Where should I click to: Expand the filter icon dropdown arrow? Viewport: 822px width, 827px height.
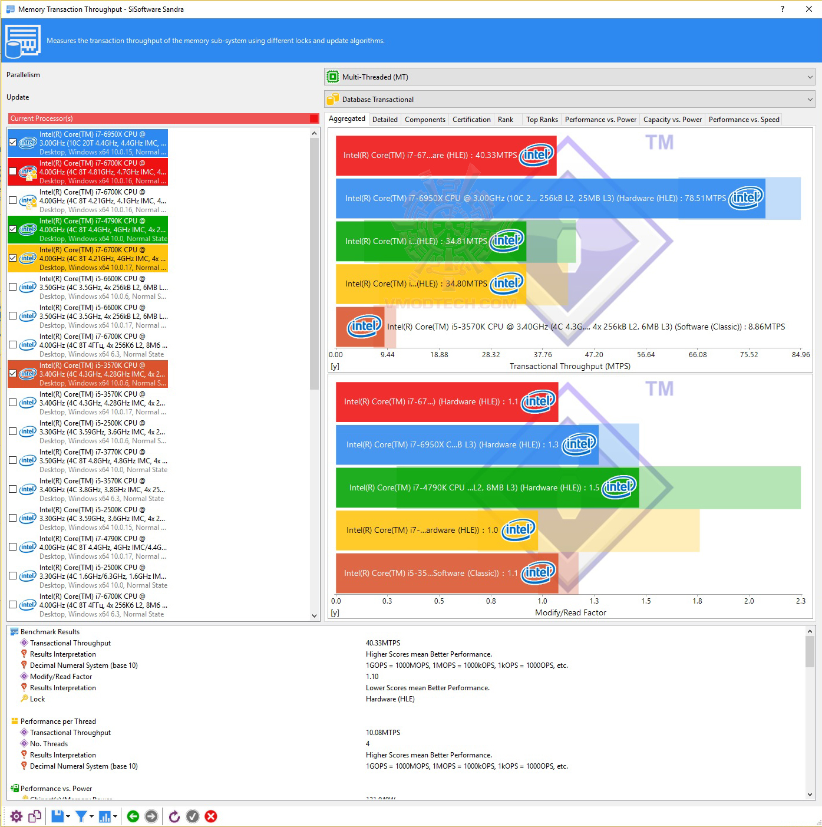[91, 816]
